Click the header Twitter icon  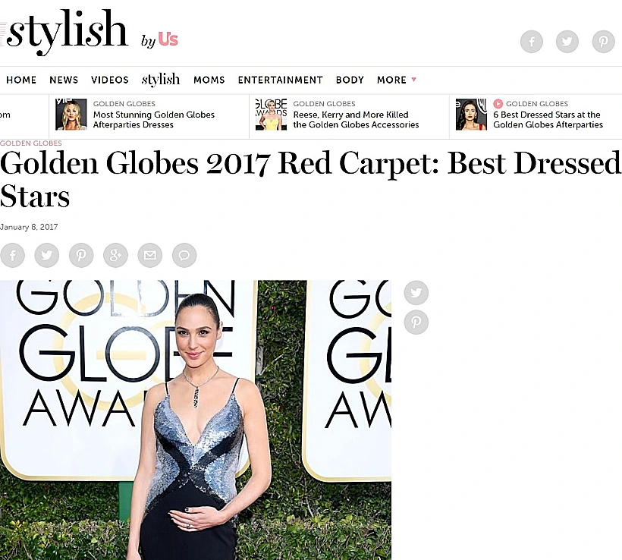coord(567,41)
